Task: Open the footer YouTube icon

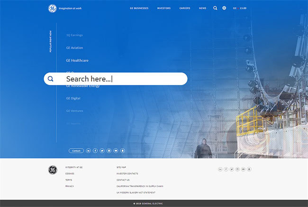Action: (243, 169)
